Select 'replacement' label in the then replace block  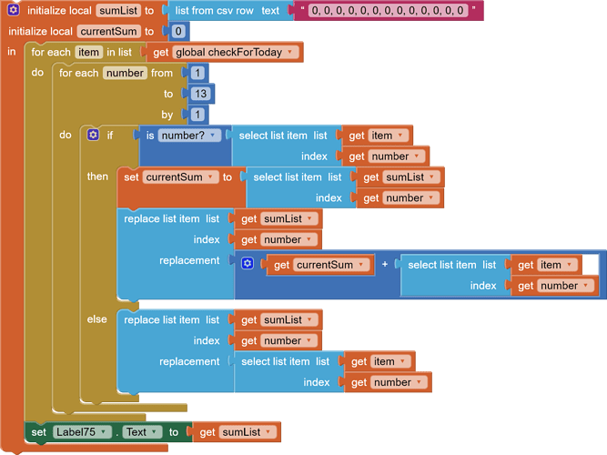(x=189, y=260)
